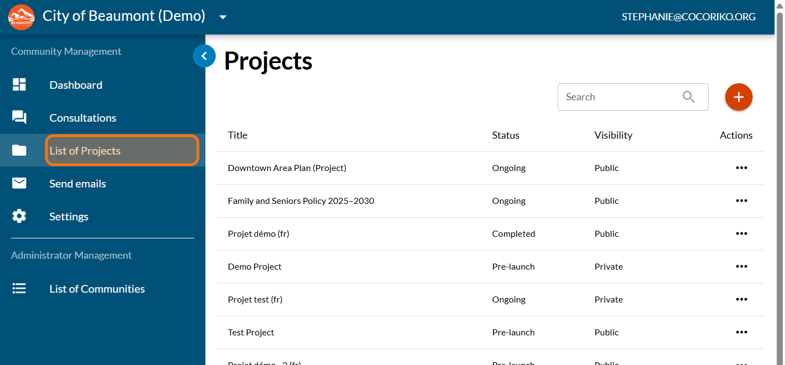Click the stephanie@cocoriko.org account label
The image size is (785, 365).
click(x=688, y=17)
